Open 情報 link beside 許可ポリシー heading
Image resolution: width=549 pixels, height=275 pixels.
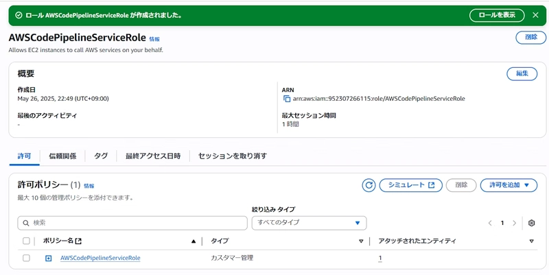(x=89, y=186)
